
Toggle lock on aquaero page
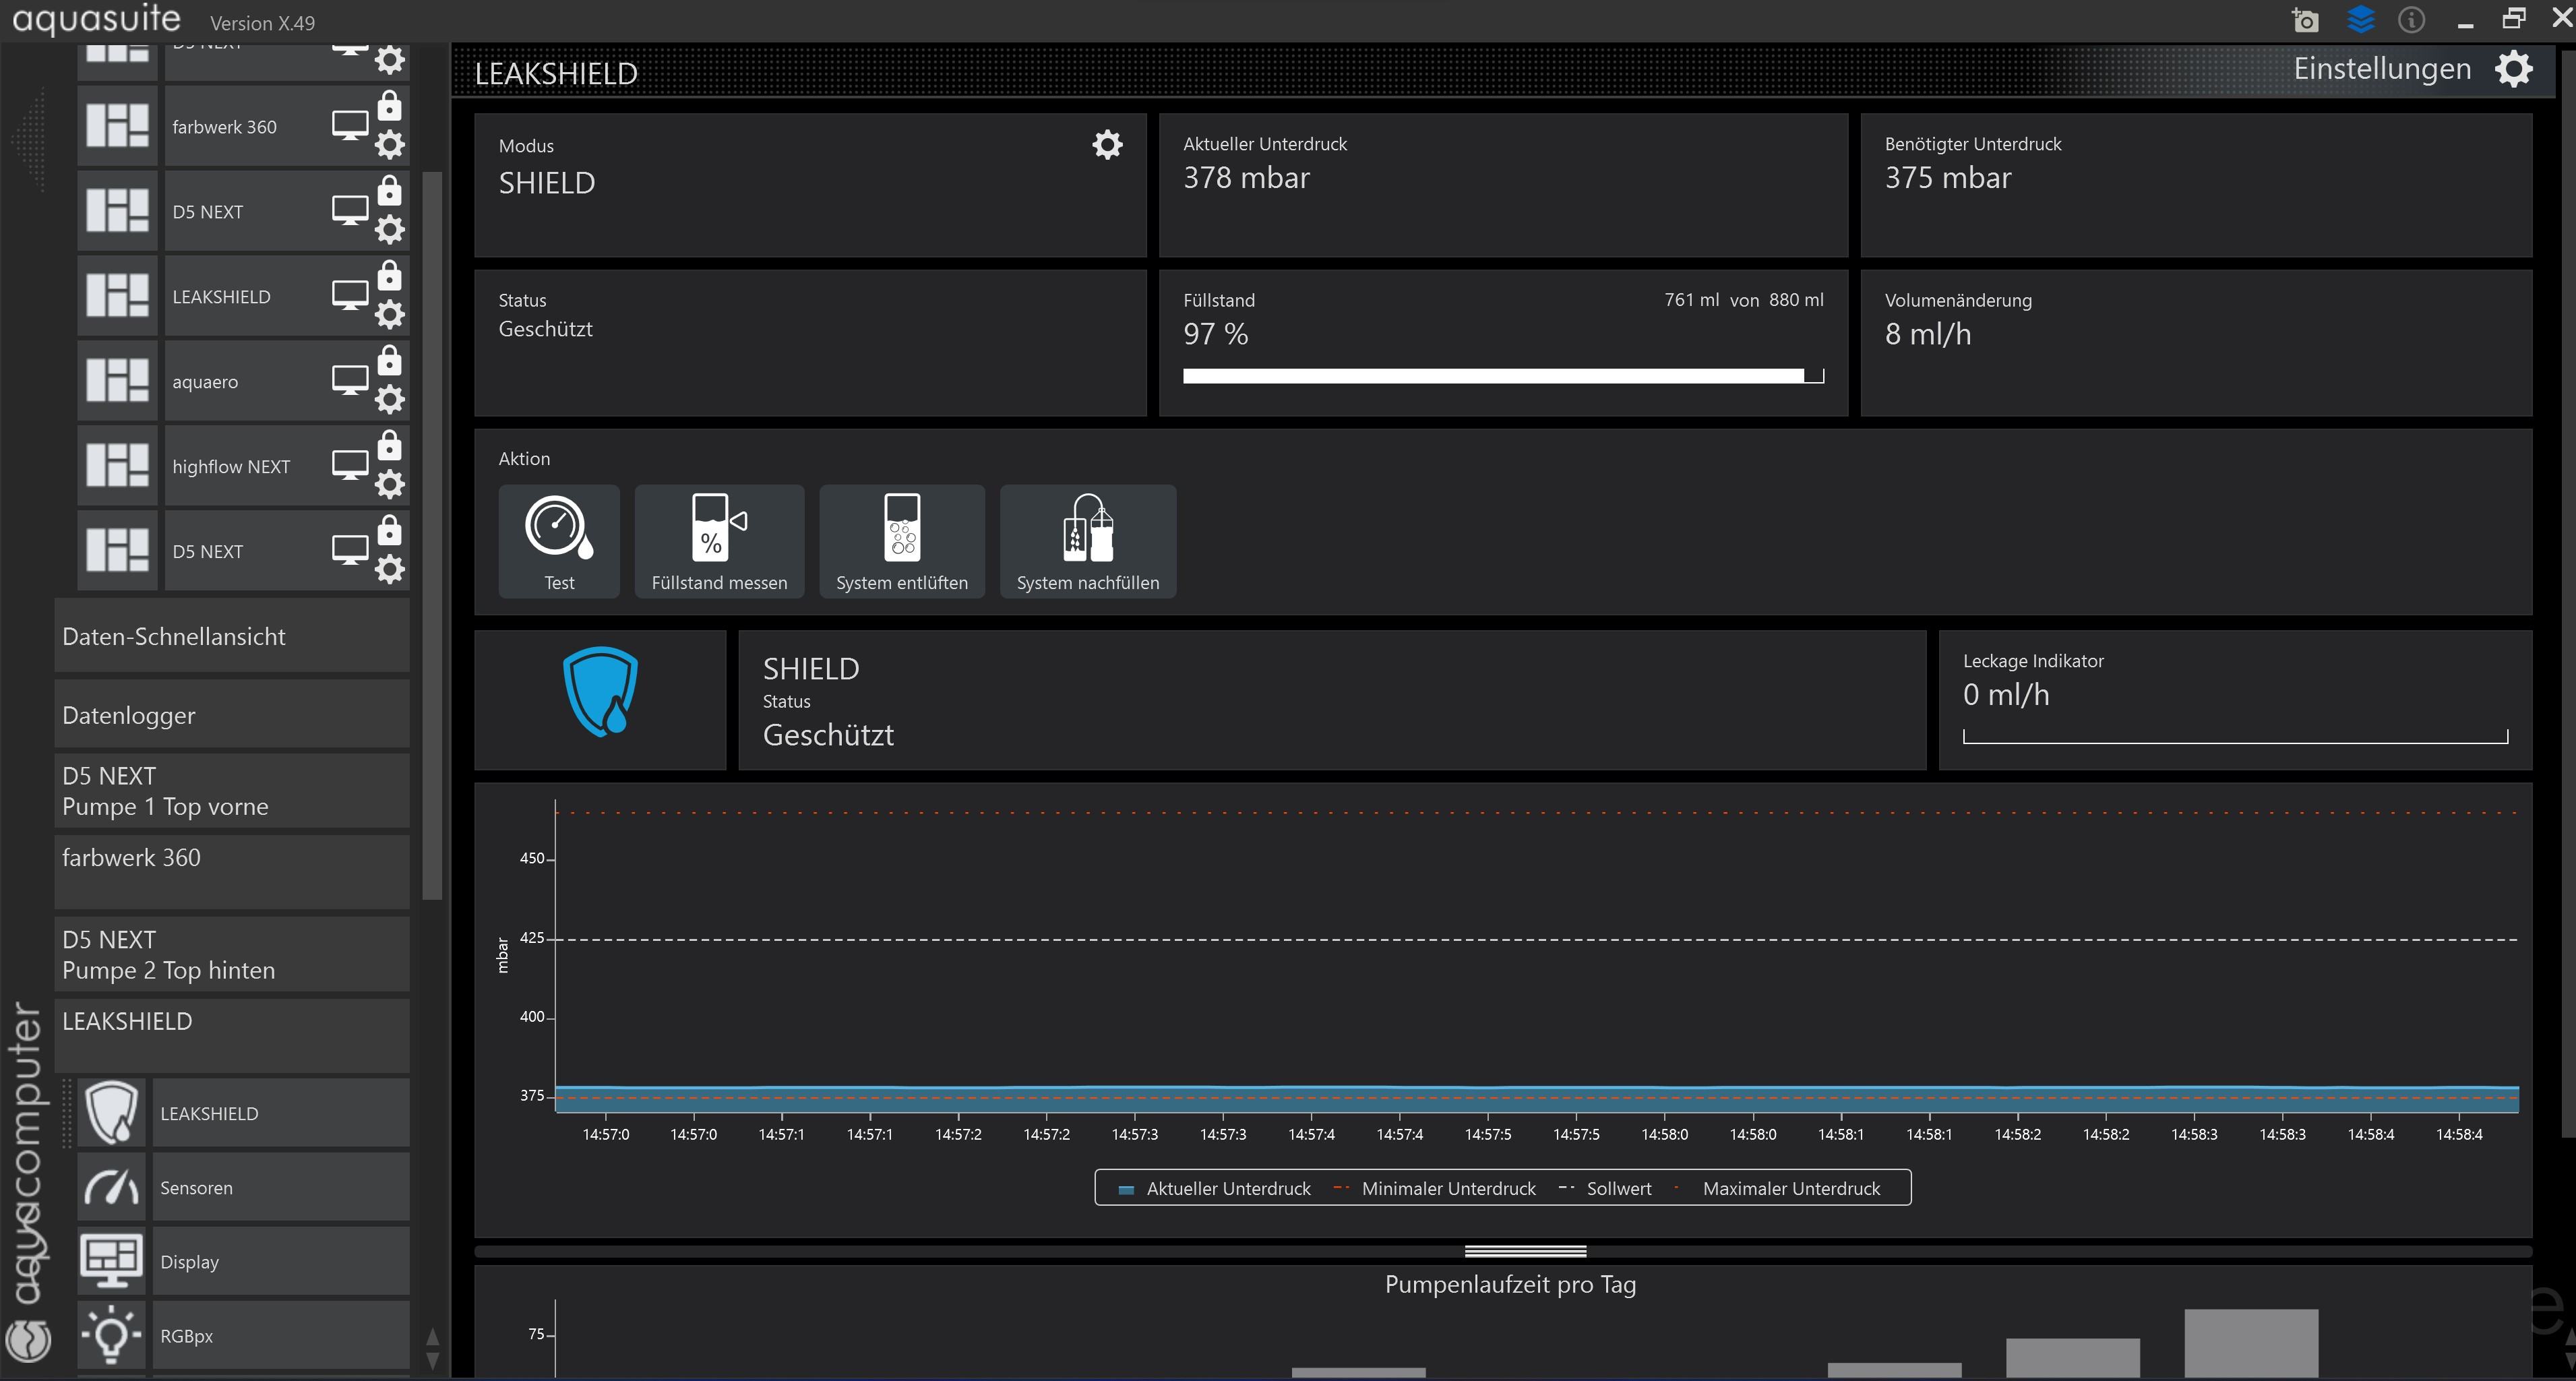389,360
